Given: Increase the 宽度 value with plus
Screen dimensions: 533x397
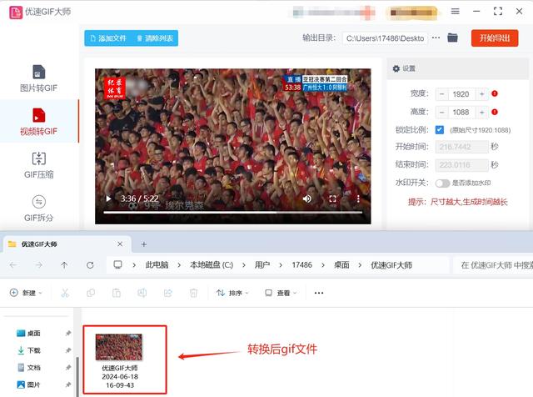Looking at the screenshot, I should [x=481, y=94].
